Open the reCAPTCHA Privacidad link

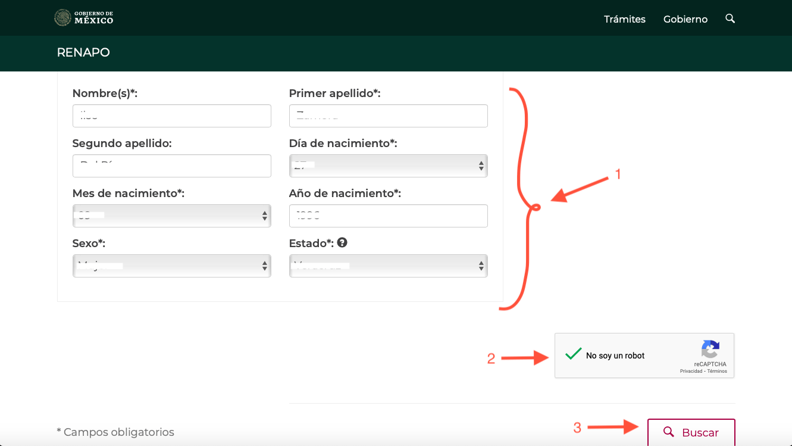point(691,371)
